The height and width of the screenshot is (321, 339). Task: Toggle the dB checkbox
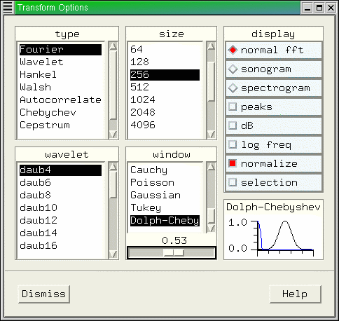coord(274,125)
